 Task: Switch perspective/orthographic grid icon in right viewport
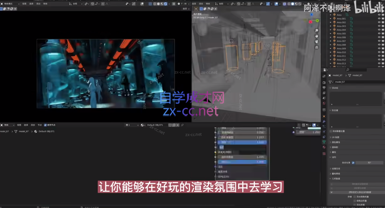coord(317,47)
